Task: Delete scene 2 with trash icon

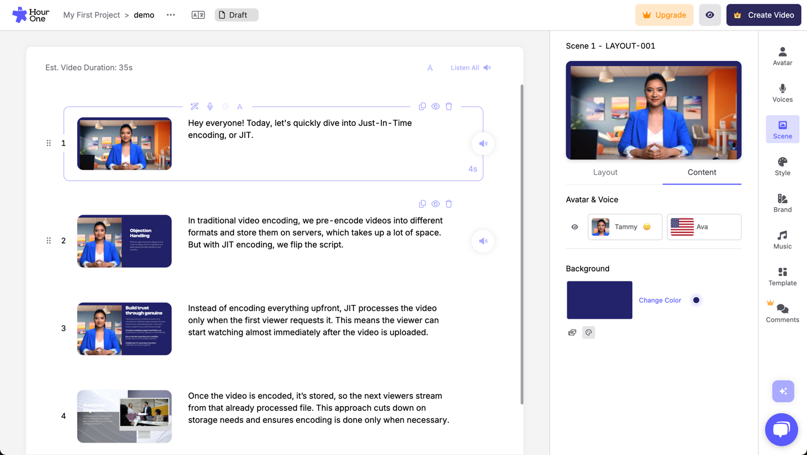Action: pos(449,204)
